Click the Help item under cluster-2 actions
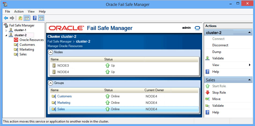255x126 pixels. (x=216, y=72)
